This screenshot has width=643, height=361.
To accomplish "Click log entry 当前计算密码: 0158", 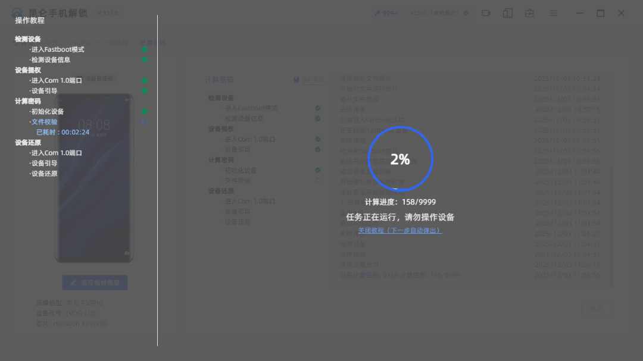I will pos(399,275).
